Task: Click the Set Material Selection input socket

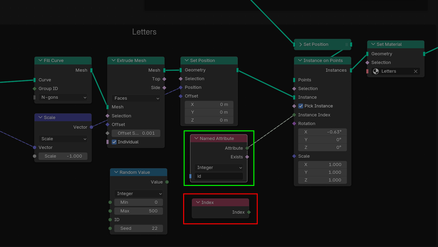Action: click(x=368, y=63)
